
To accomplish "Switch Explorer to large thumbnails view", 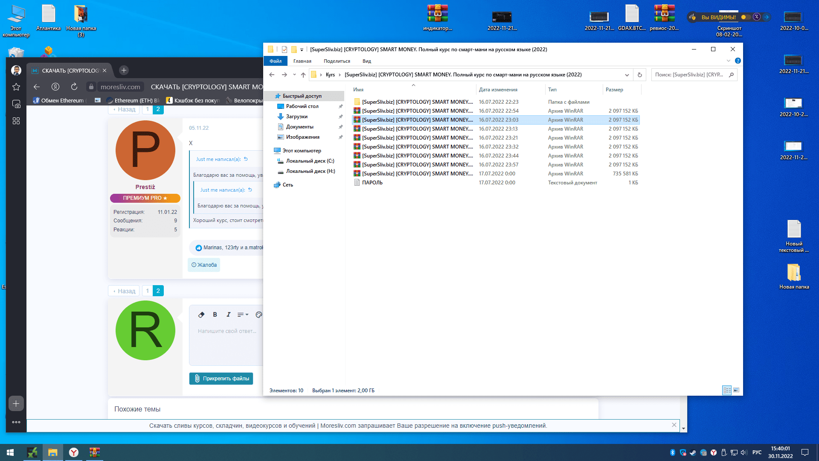I will (x=736, y=390).
